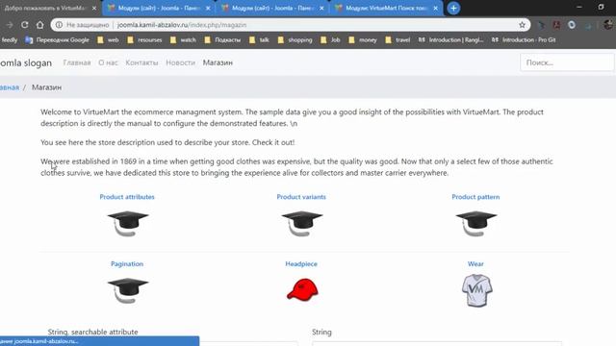Image resolution: width=616 pixels, height=346 pixels.
Task: Open browser extension icon beside the star
Action: point(541,25)
